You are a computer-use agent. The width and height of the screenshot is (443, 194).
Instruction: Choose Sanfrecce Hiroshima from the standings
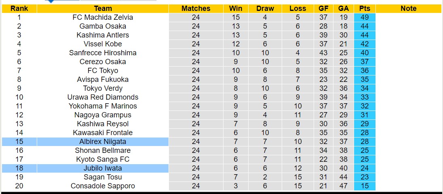[x=103, y=53]
